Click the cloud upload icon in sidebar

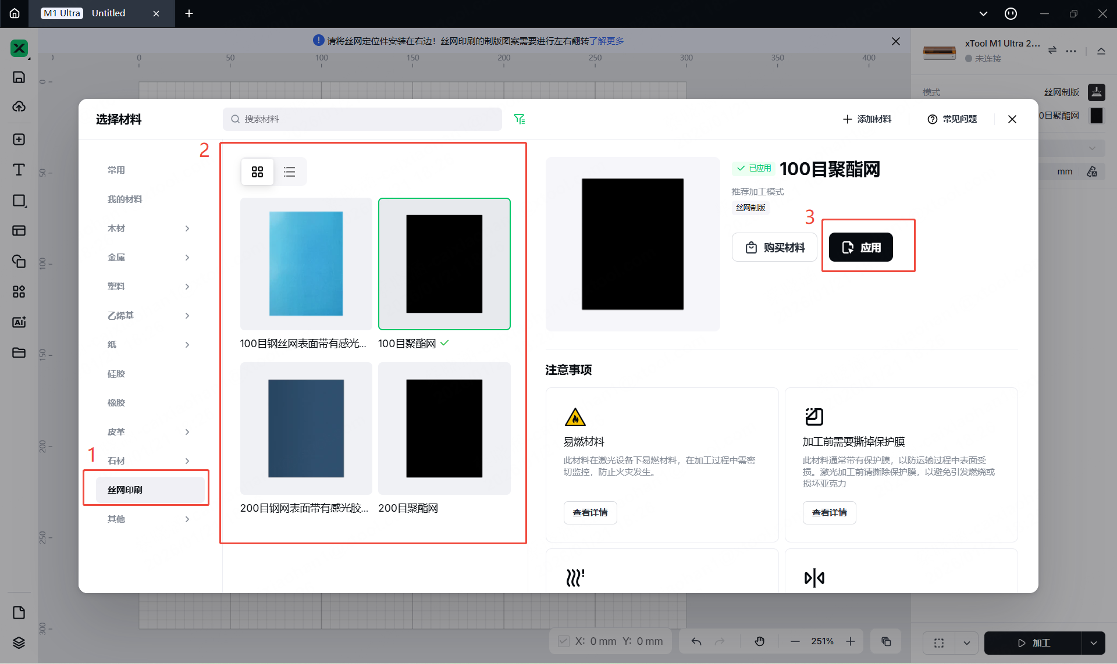19,106
